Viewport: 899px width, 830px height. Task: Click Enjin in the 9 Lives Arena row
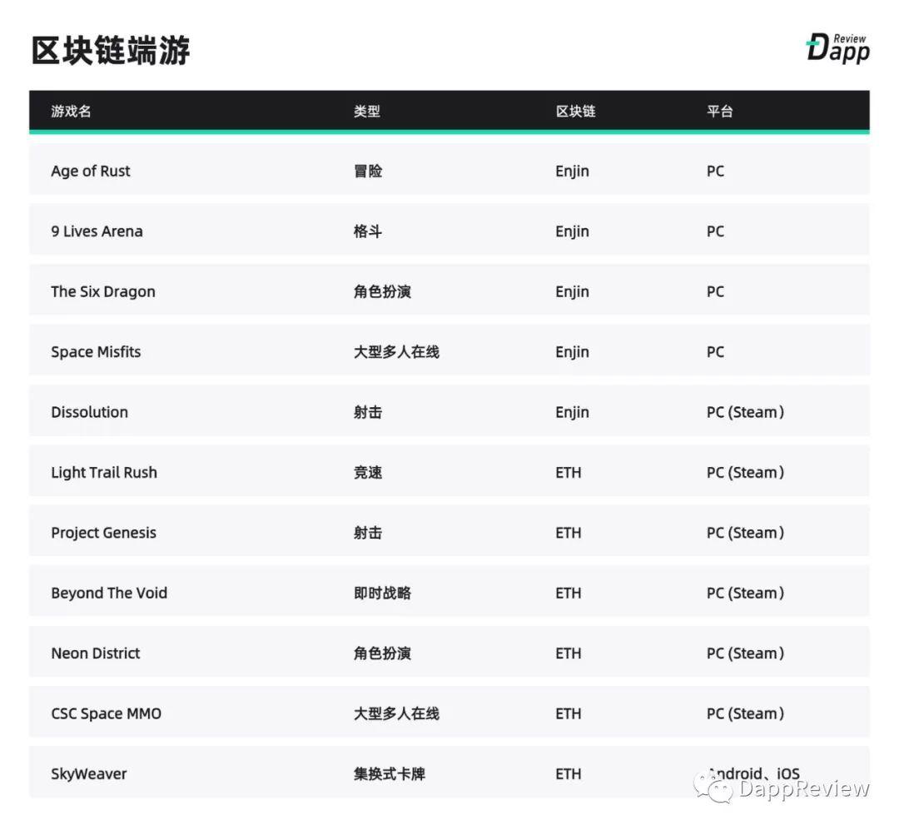572,231
